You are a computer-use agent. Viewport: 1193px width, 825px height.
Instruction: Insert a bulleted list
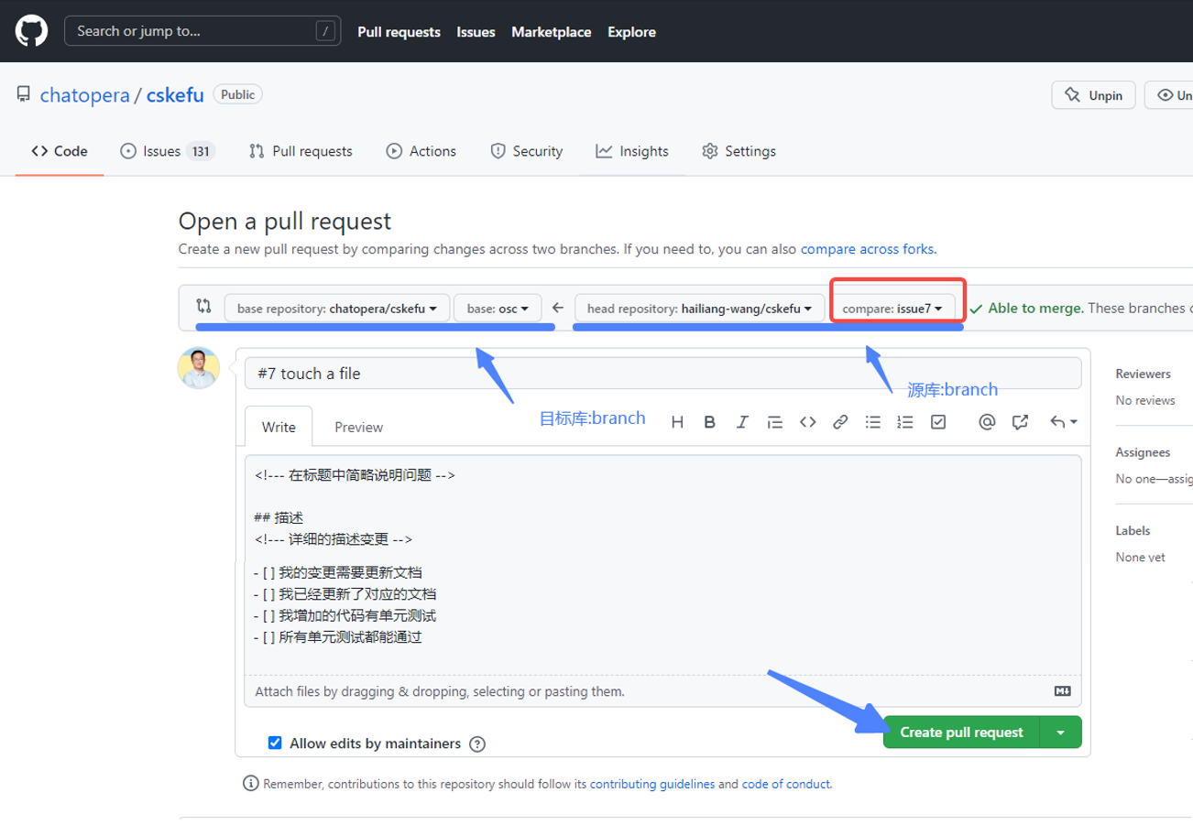(873, 422)
